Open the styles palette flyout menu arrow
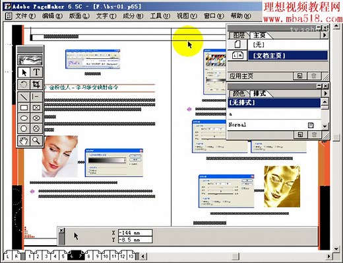Viewport: 343px width, 263px height. tap(325, 93)
